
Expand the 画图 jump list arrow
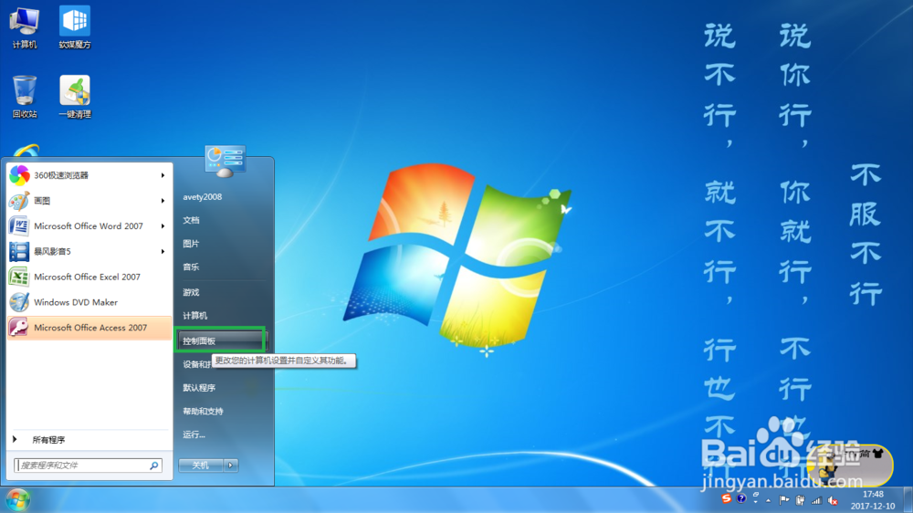[163, 201]
